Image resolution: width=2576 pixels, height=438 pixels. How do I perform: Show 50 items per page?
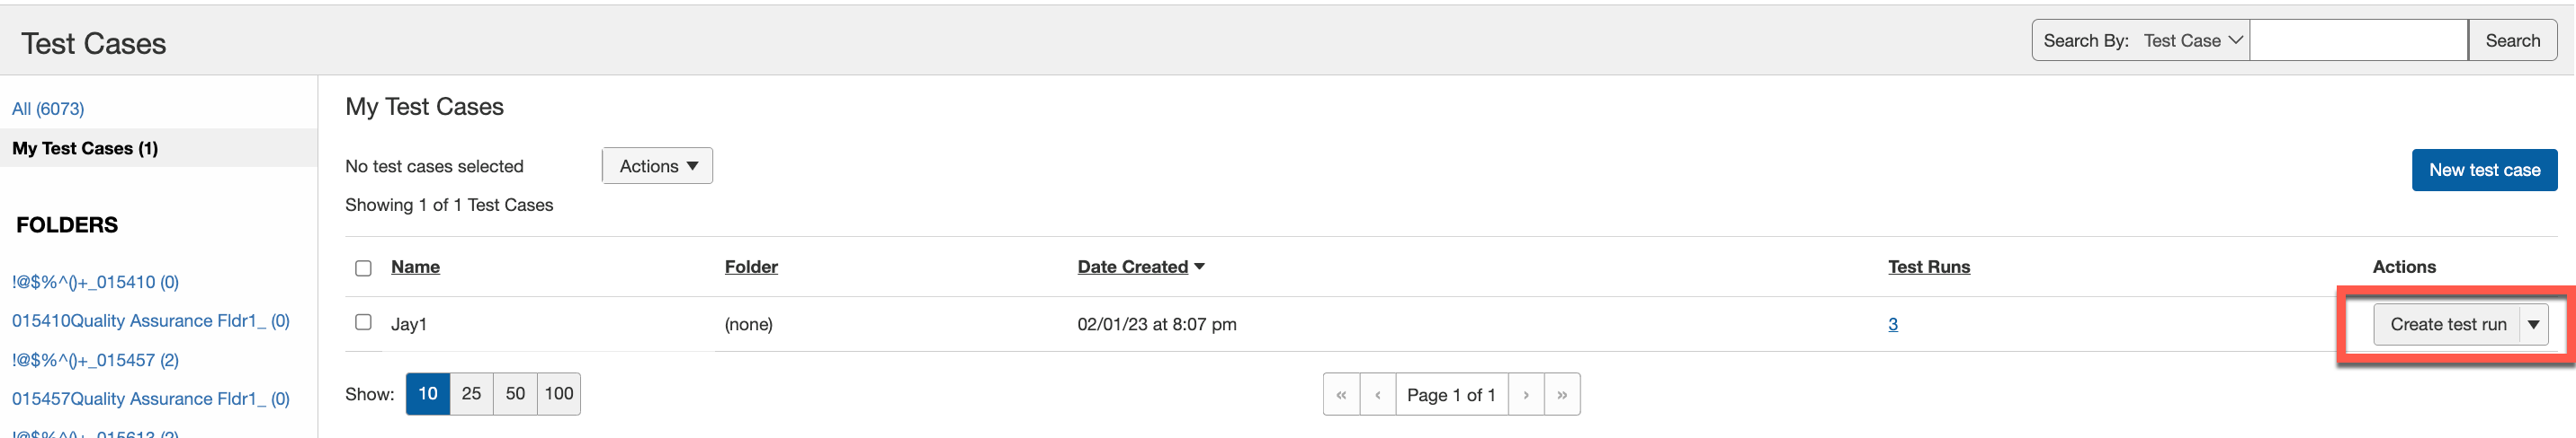pos(515,394)
